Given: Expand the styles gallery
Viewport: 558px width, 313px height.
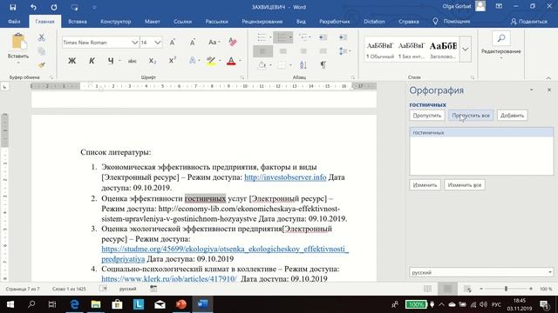Looking at the screenshot, I should 465,50.
